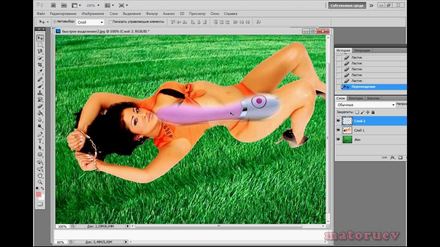The height and width of the screenshot is (247, 440).
Task: Switch to the Операции tab
Action: (362, 50)
